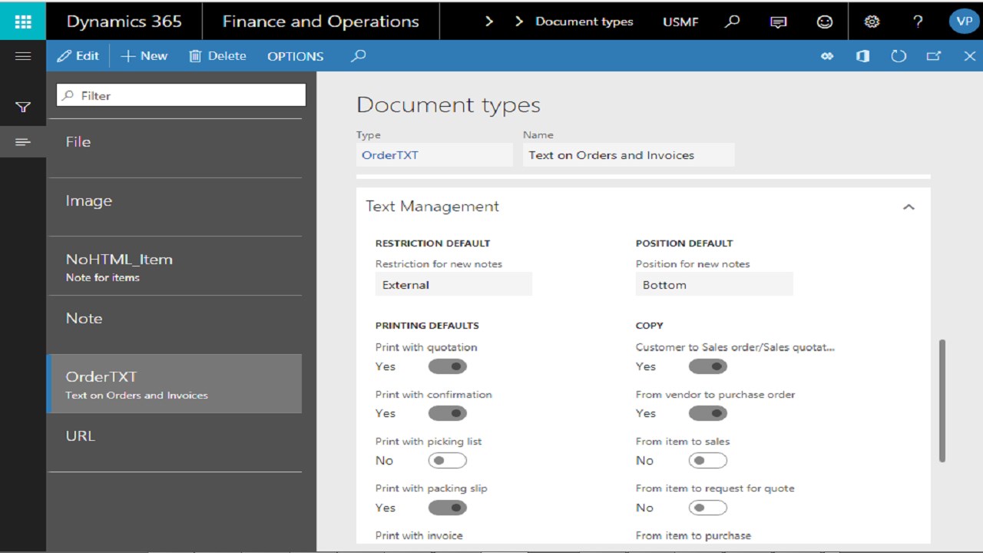Click the Name field Text on Orders

pos(629,155)
